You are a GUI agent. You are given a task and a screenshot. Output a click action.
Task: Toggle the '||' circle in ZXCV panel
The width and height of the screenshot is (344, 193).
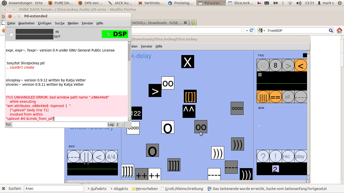point(86,156)
